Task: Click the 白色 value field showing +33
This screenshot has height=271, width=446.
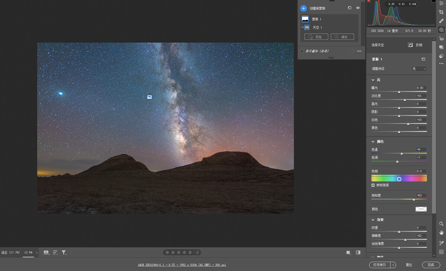Action: coord(421,120)
